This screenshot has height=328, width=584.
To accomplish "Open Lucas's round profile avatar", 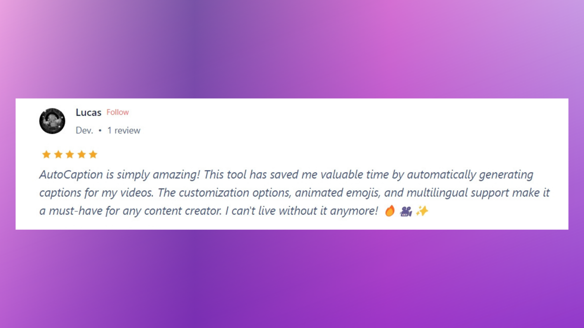I will [x=52, y=121].
